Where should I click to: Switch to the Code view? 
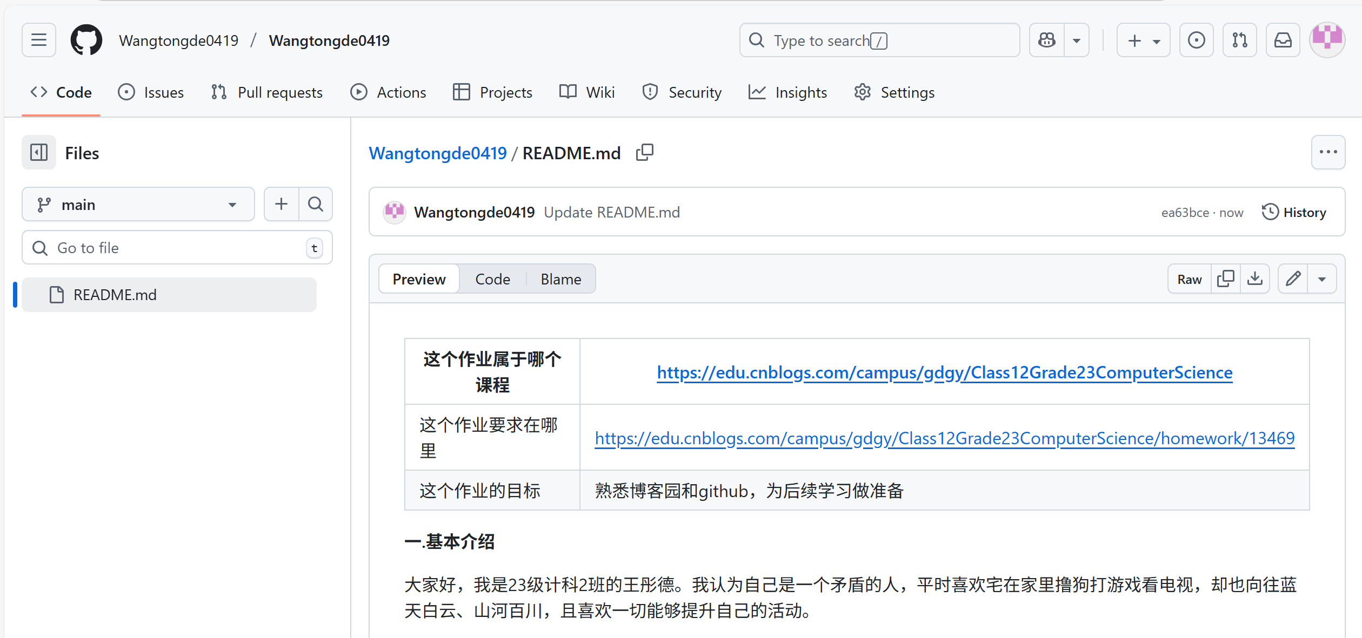click(x=492, y=279)
